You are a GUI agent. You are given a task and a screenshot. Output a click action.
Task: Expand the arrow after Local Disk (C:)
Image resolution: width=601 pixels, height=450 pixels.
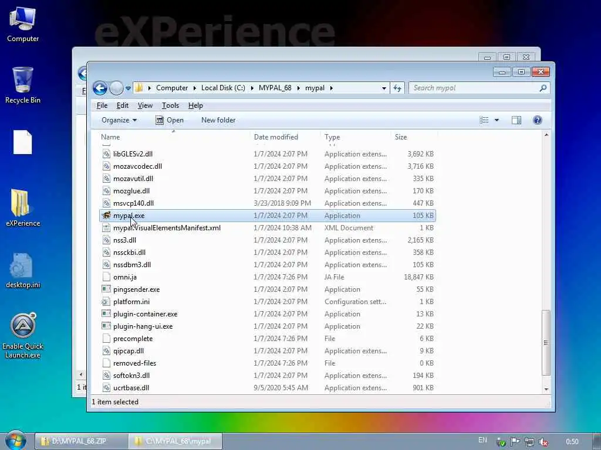coord(252,88)
